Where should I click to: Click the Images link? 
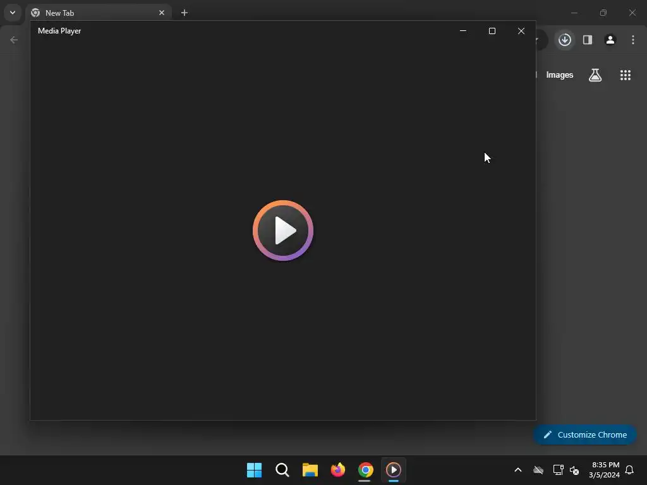(x=559, y=75)
